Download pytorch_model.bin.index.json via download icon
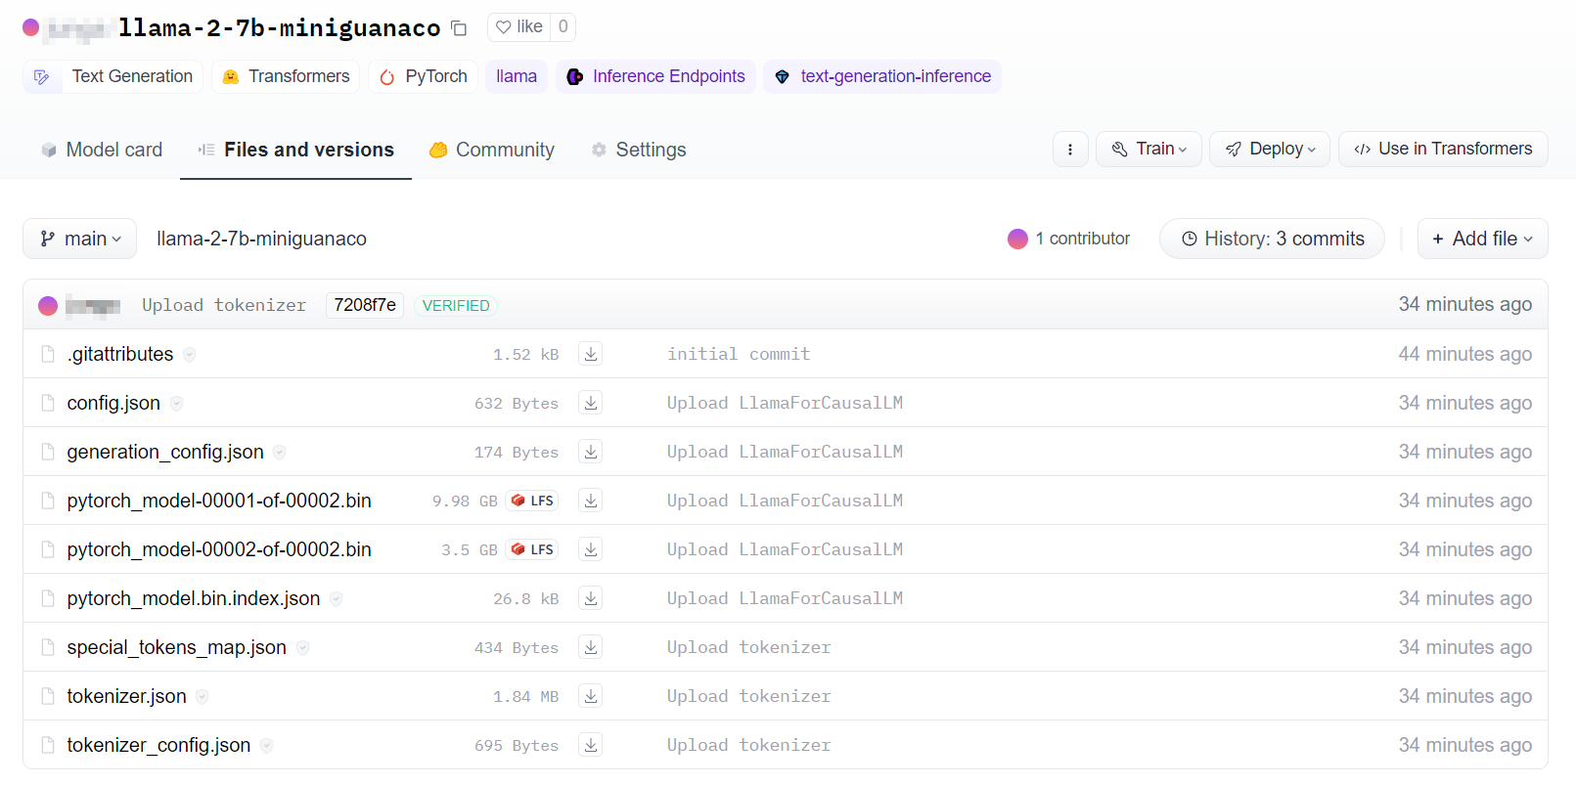1576x785 pixels. pos(590,598)
